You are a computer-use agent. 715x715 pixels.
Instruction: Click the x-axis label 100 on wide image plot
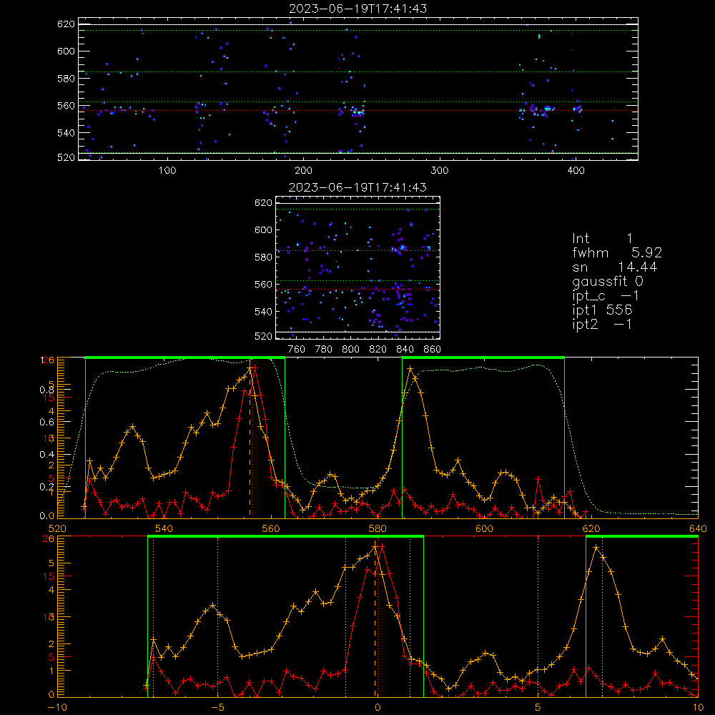pos(167,171)
